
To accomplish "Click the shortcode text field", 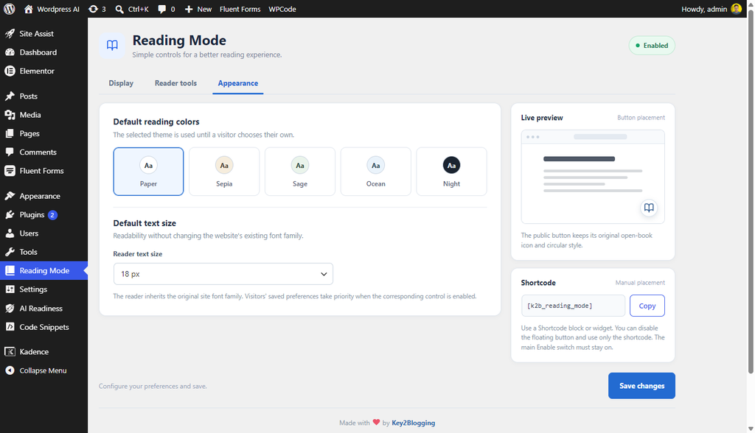I will (573, 306).
